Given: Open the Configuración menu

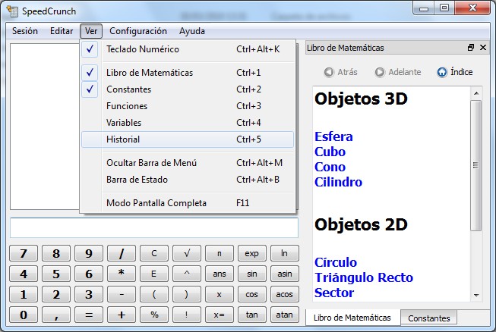Looking at the screenshot, I should tap(138, 31).
